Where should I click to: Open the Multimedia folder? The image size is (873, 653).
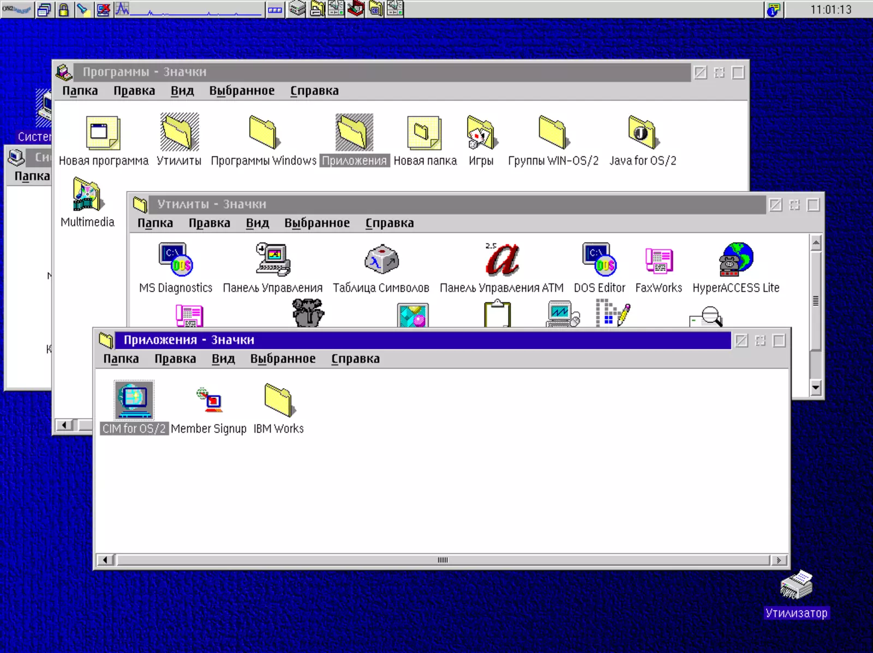(x=87, y=195)
